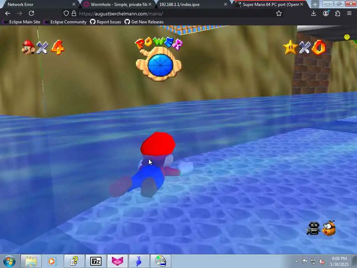Go back to the previous page
The width and height of the screenshot is (357, 268).
click(8, 14)
